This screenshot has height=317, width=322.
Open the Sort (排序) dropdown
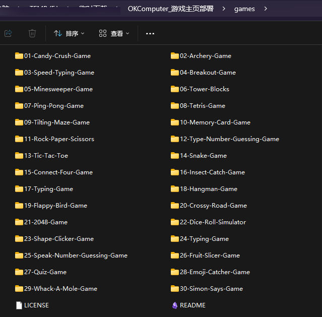point(70,34)
